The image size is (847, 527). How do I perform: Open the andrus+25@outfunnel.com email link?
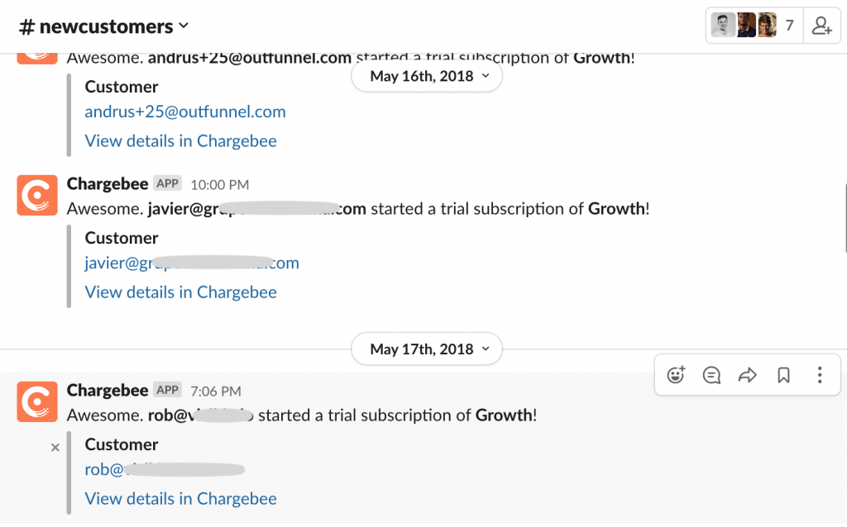185,112
